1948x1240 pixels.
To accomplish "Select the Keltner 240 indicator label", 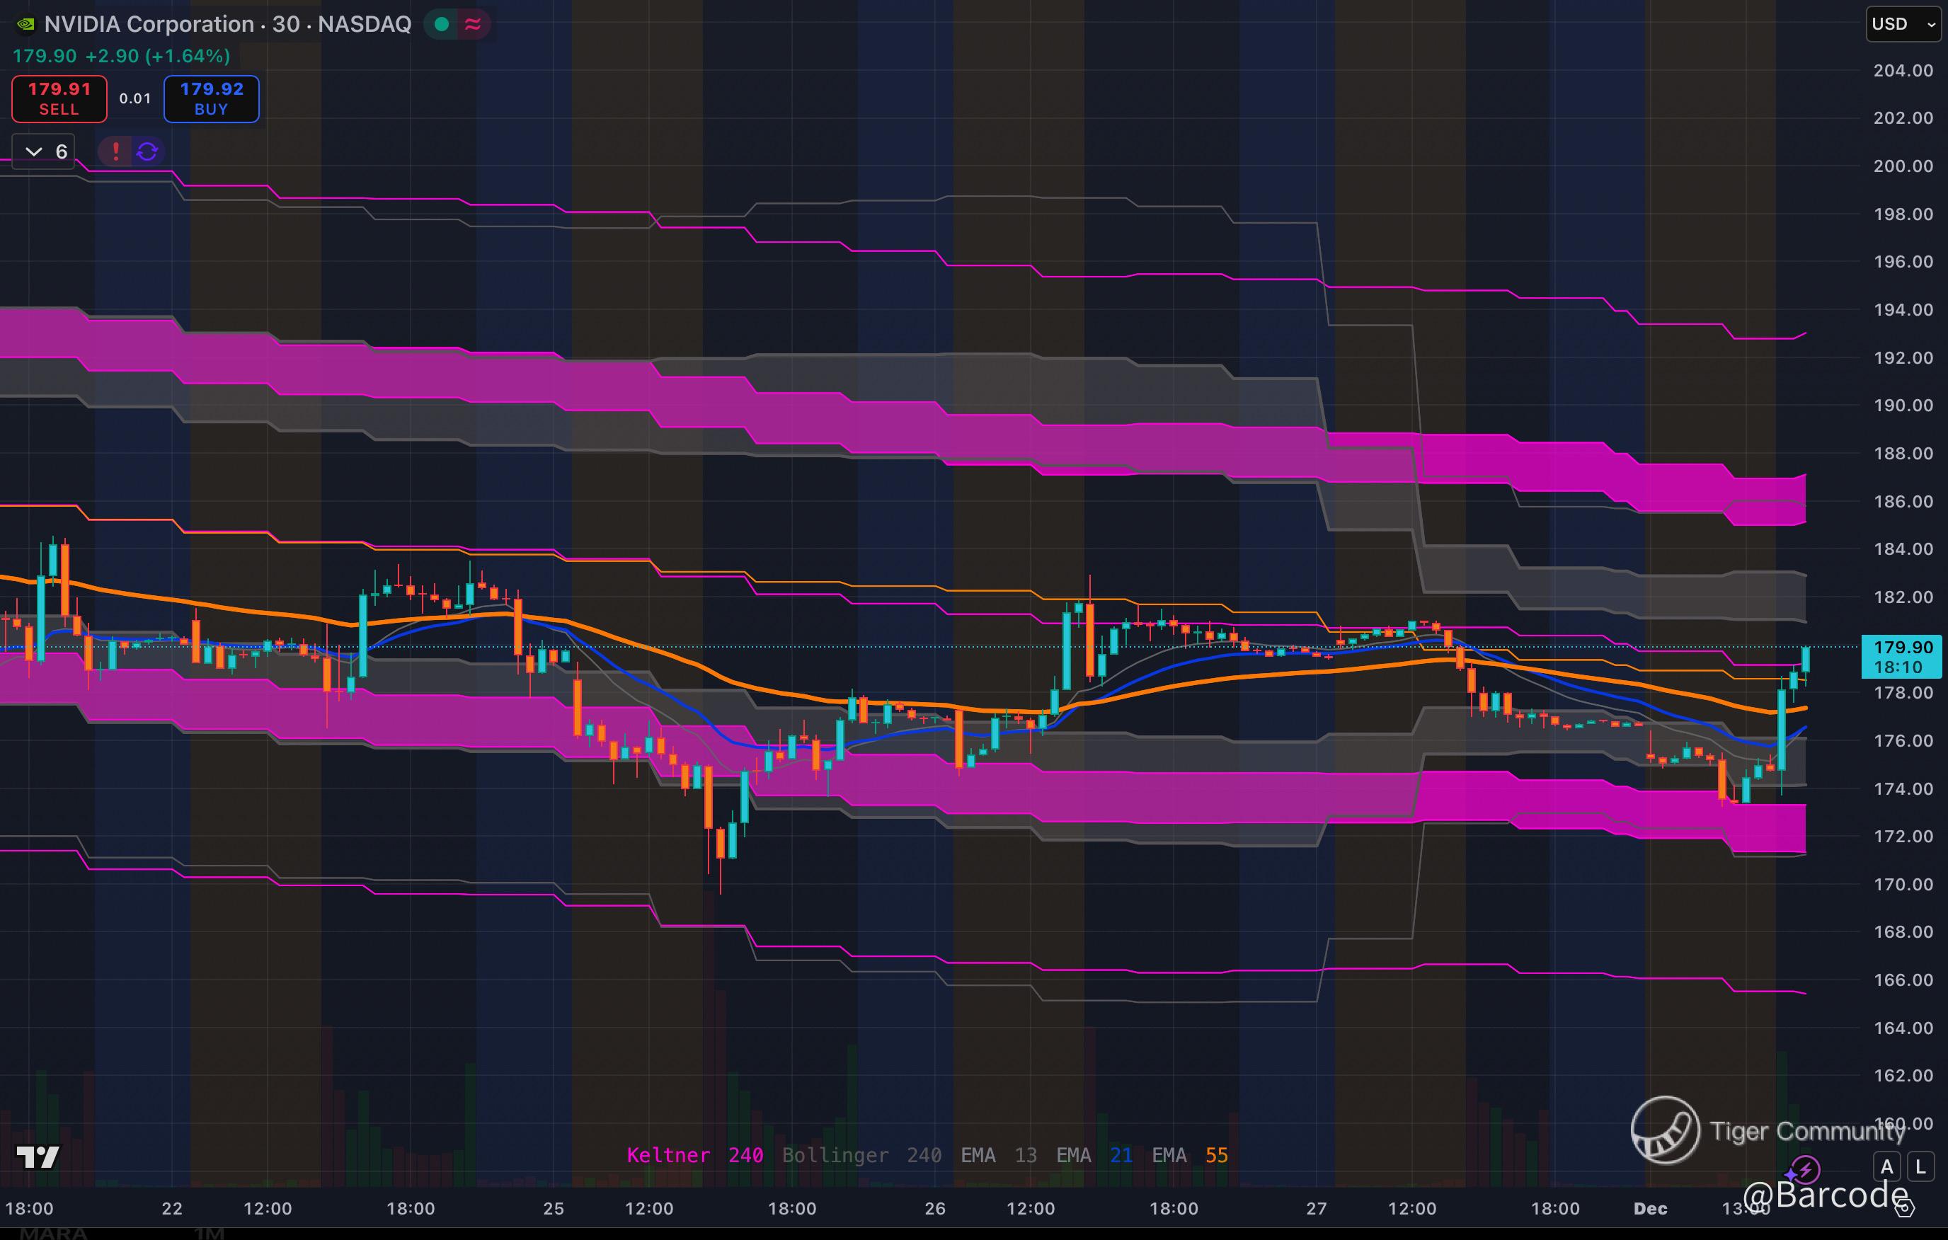I will tap(694, 1155).
